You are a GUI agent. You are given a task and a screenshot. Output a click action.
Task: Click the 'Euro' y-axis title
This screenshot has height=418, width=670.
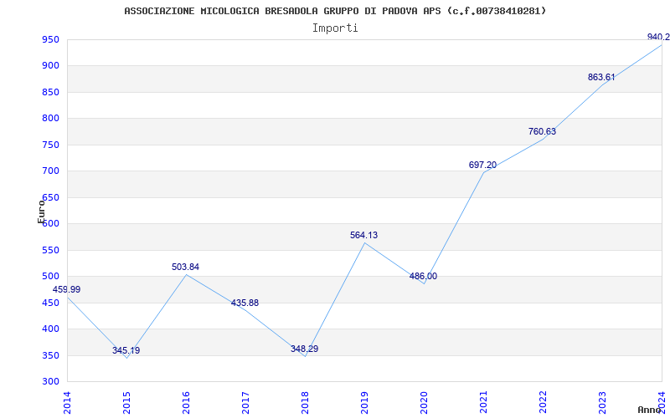click(x=41, y=212)
